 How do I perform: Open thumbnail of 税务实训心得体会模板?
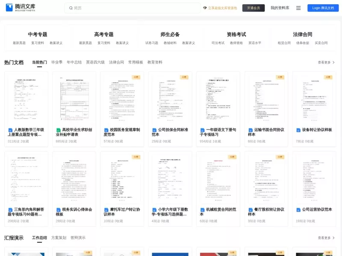(74, 179)
